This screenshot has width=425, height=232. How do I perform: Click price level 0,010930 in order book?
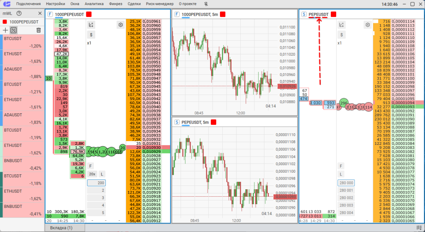coord(152,147)
